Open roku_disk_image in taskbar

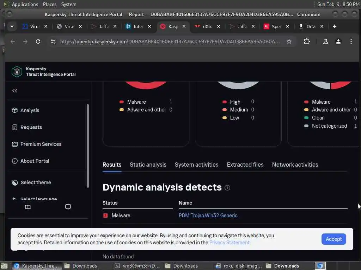tap(239, 266)
